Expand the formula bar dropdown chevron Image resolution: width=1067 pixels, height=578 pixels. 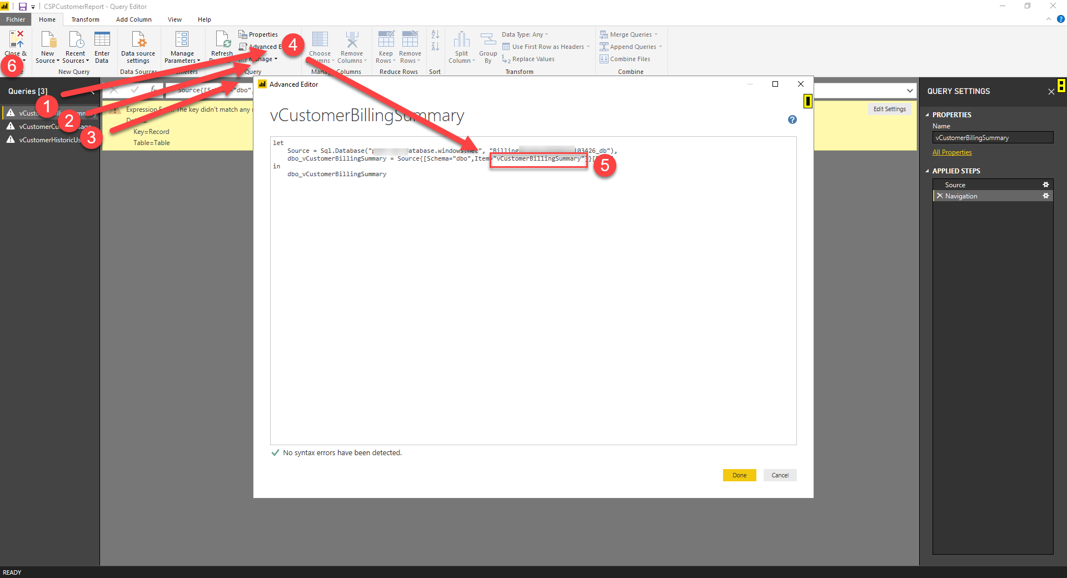click(910, 91)
